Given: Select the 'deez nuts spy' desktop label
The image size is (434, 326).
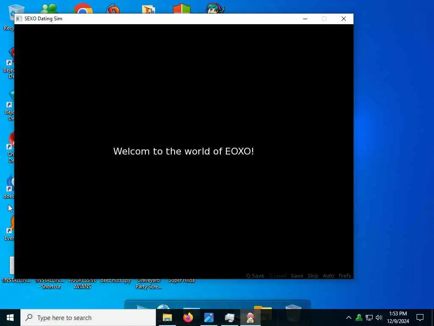Looking at the screenshot, I should tap(115, 281).
